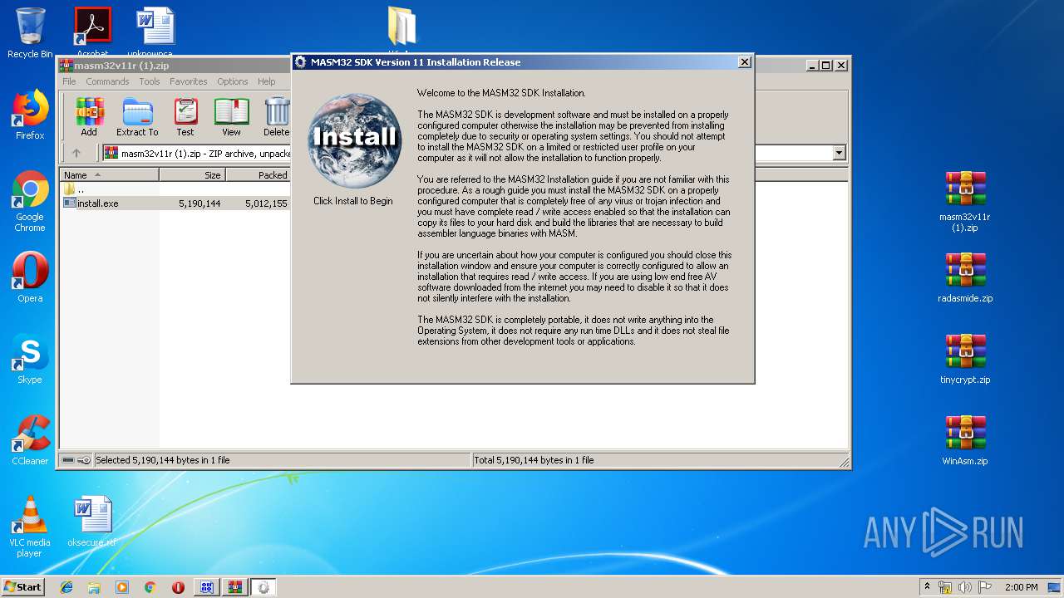
Task: Click the network tray icon
Action: click(x=945, y=587)
